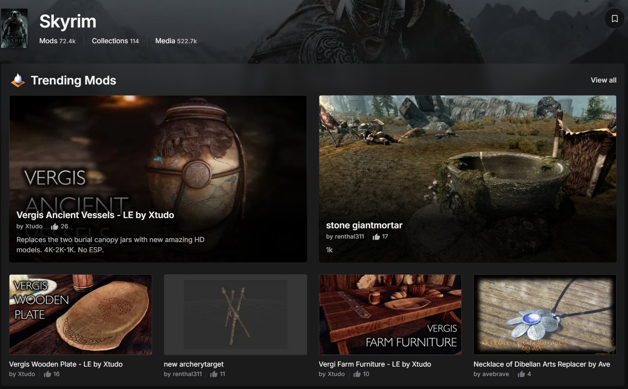Open Vergis Farm Furniture thumbnail

pyautogui.click(x=390, y=315)
